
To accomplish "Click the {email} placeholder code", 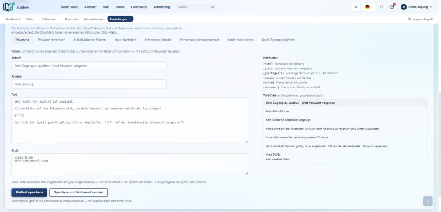I will click(x=269, y=78).
